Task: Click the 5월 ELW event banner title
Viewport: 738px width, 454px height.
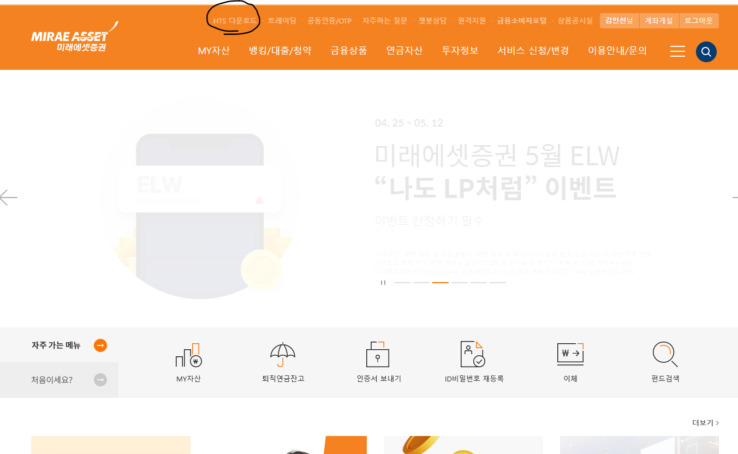Action: [x=497, y=172]
